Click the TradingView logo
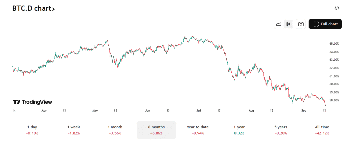351x149 pixels. point(32,102)
